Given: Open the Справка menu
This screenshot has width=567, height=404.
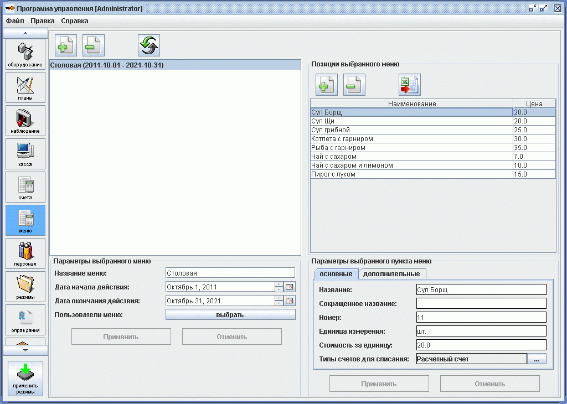Looking at the screenshot, I should 74,21.
